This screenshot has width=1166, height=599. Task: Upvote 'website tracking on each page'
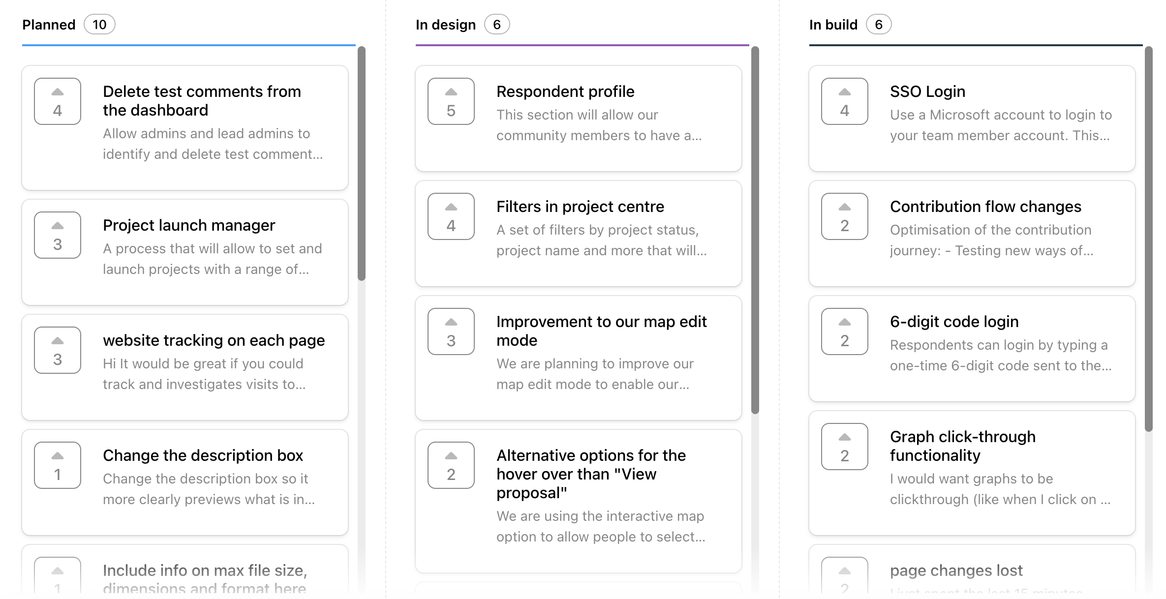58,350
